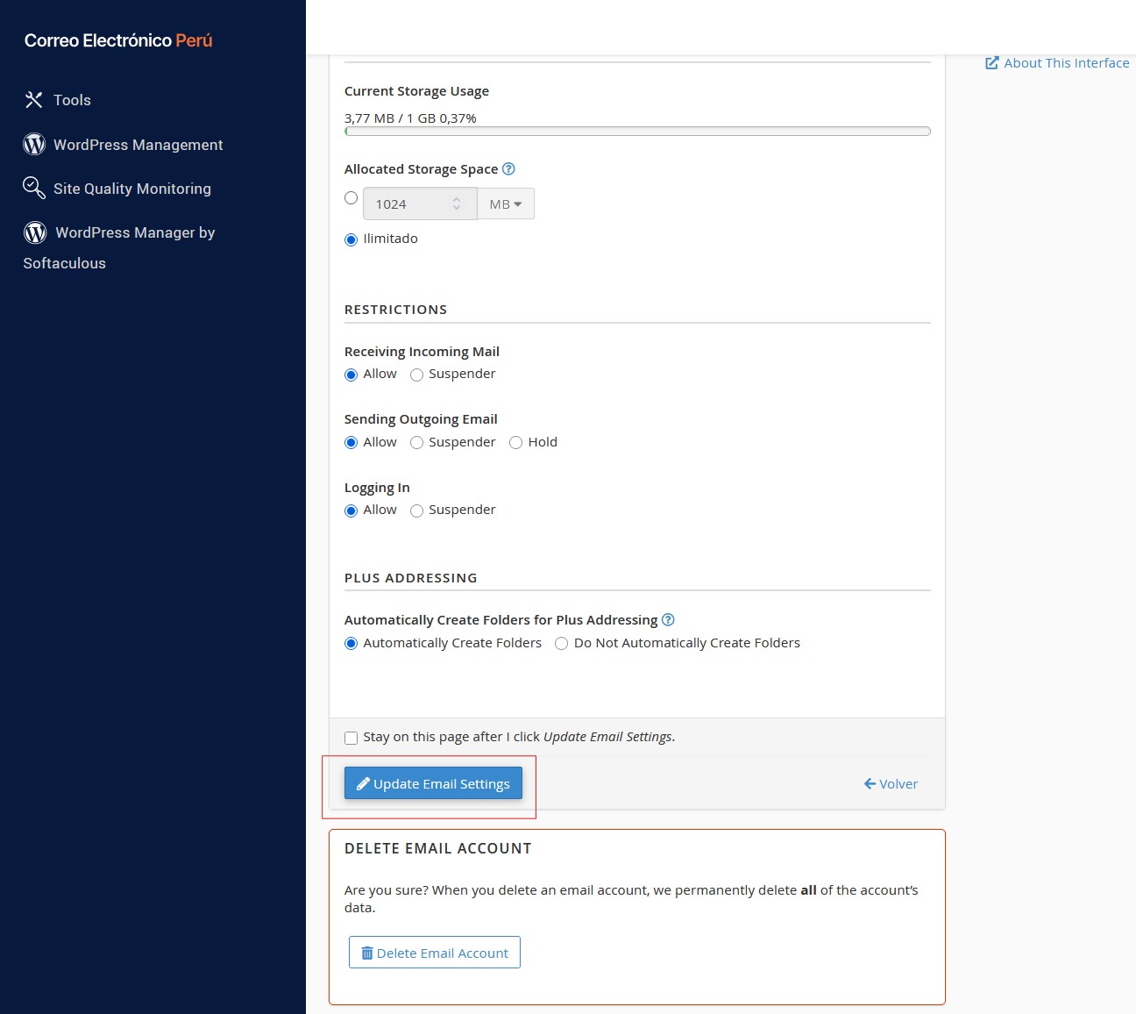This screenshot has width=1136, height=1014.
Task: Enable Stay on this page checkbox
Action: click(351, 738)
